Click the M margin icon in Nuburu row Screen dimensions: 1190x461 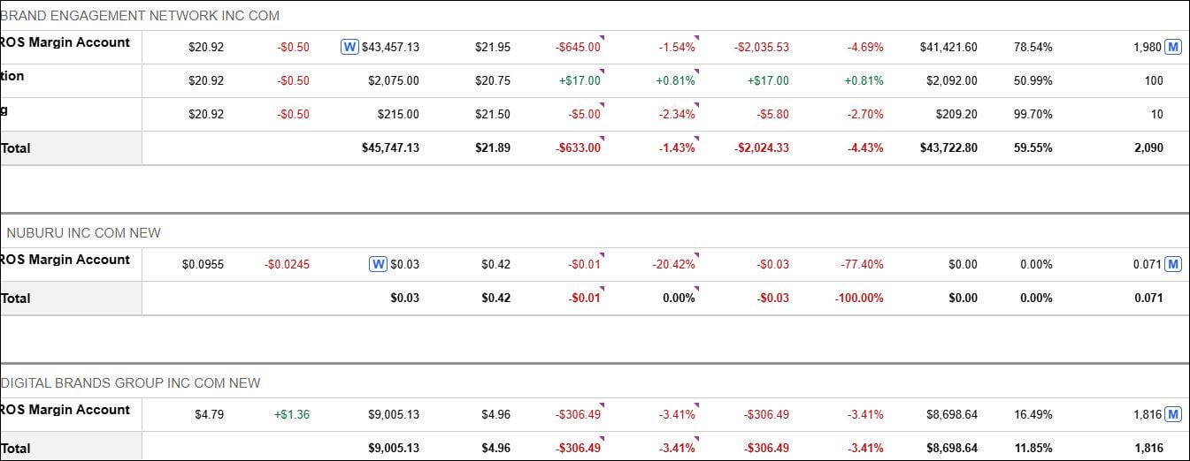tap(1173, 264)
